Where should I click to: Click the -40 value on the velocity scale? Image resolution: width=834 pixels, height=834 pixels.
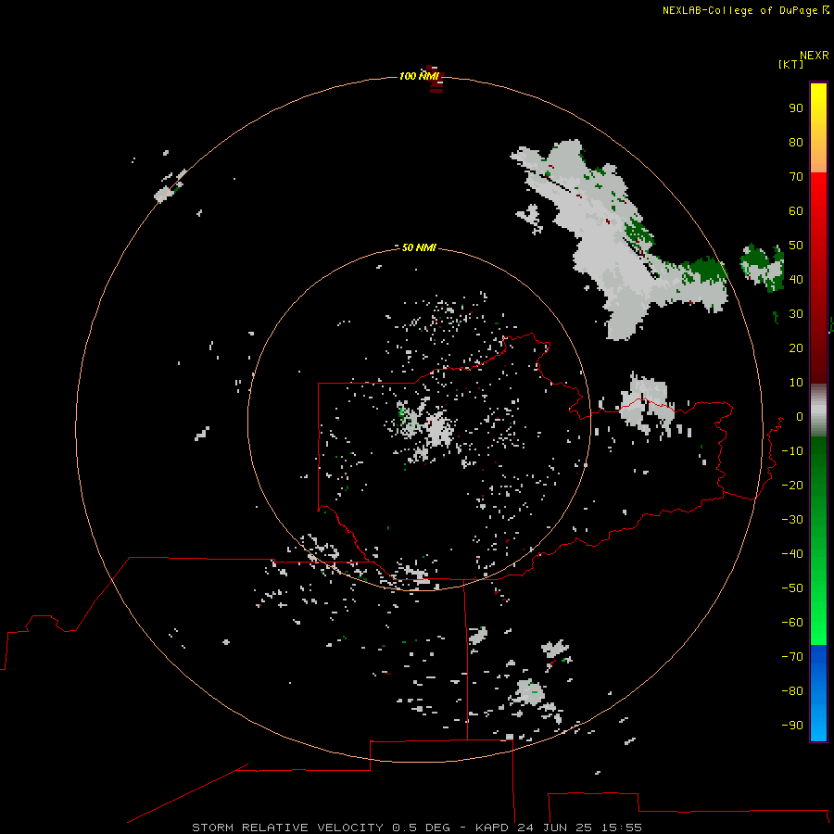click(x=792, y=554)
